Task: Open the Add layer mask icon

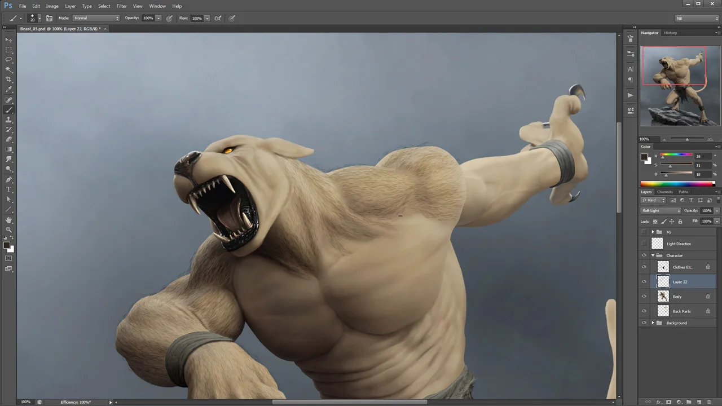Action: tap(669, 401)
